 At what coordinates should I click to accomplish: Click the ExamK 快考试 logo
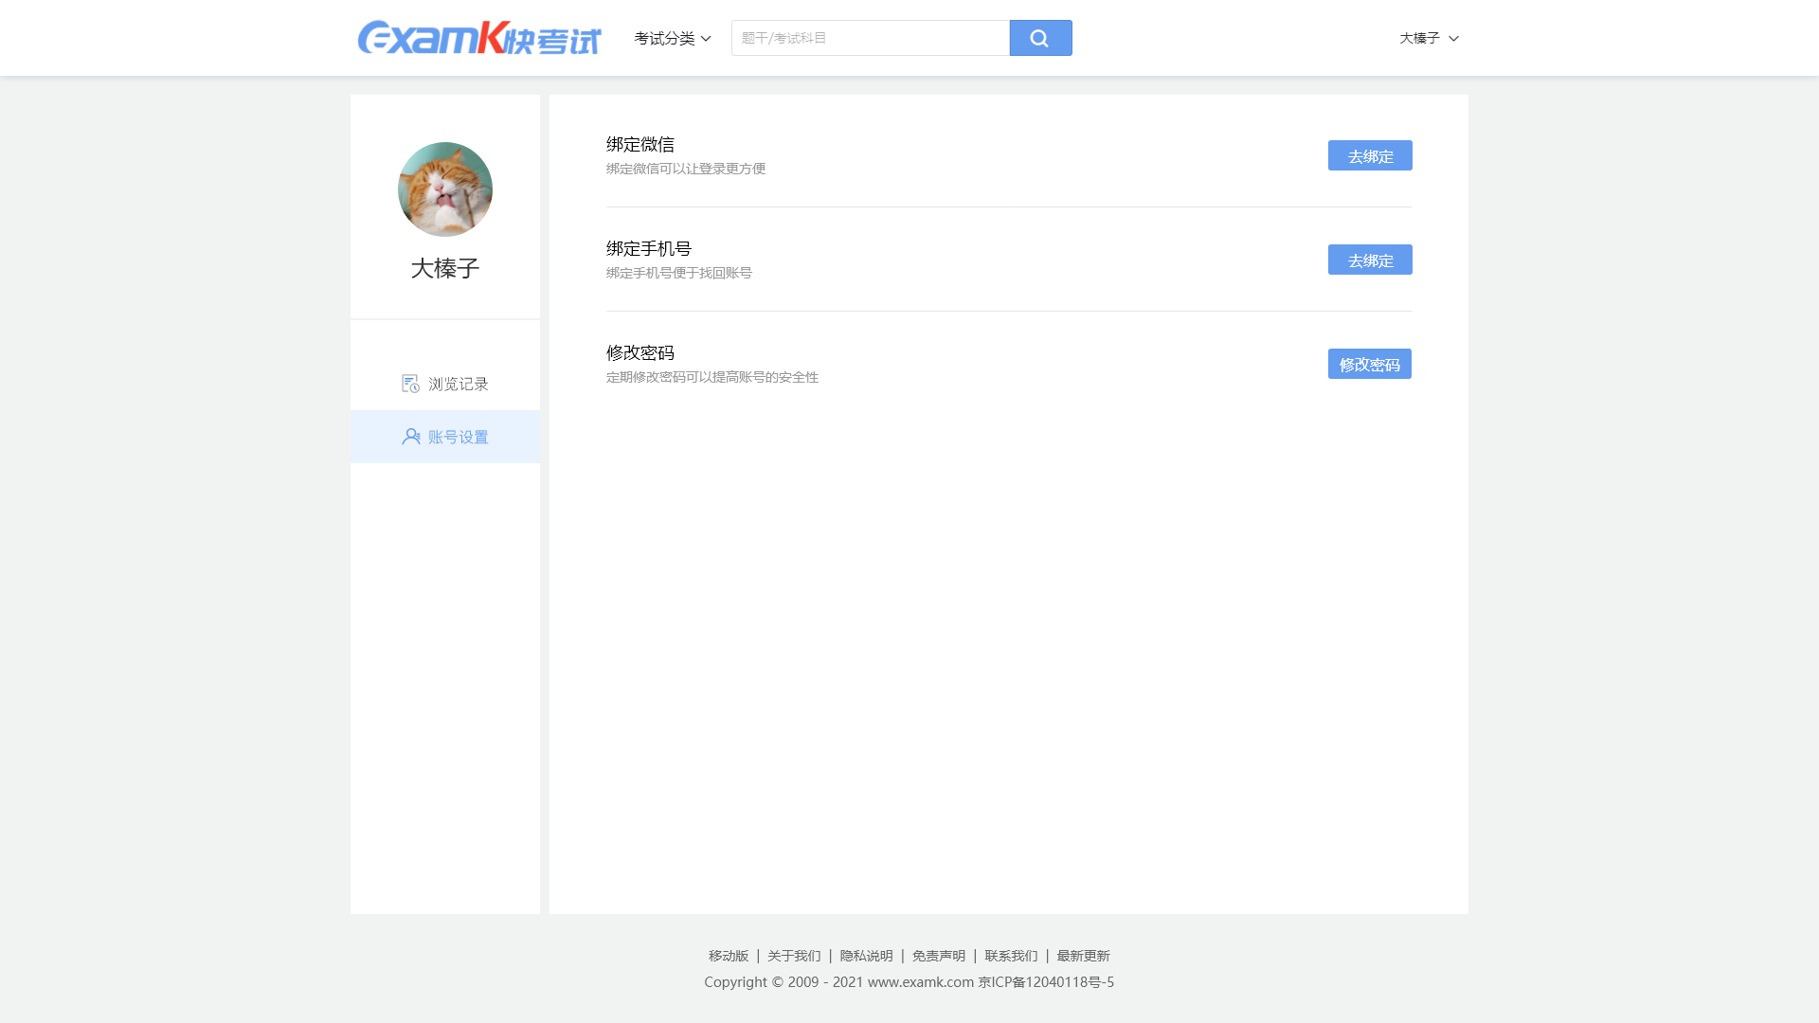[479, 38]
